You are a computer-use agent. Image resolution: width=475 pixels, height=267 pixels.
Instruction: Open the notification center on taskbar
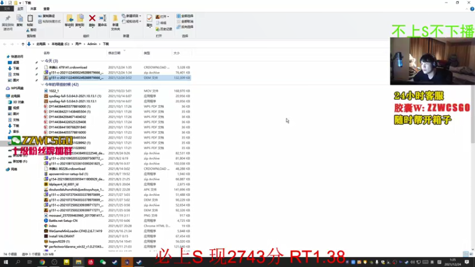(x=467, y=262)
